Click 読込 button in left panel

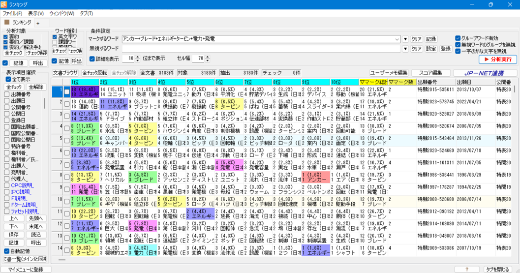point(36,235)
